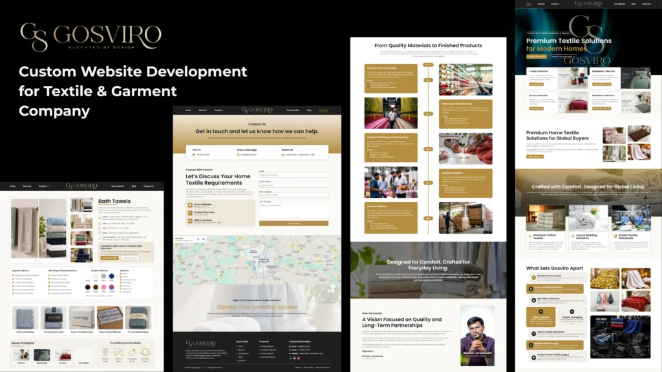Open Bedsheets under More Products
Image resolution: width=662 pixels, height=372 pixels.
tap(42, 355)
